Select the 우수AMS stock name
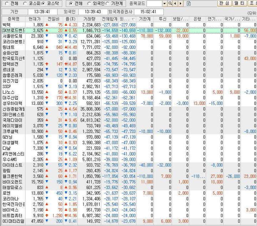 (10, 159)
